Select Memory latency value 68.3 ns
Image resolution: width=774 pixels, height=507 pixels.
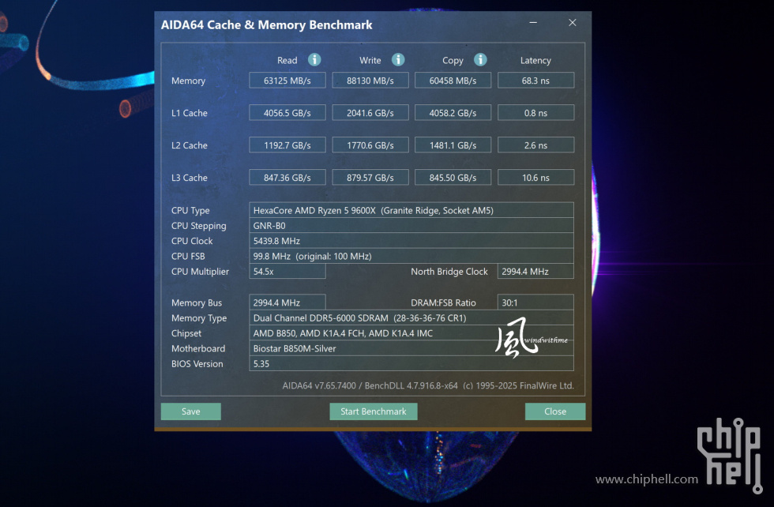(536, 81)
